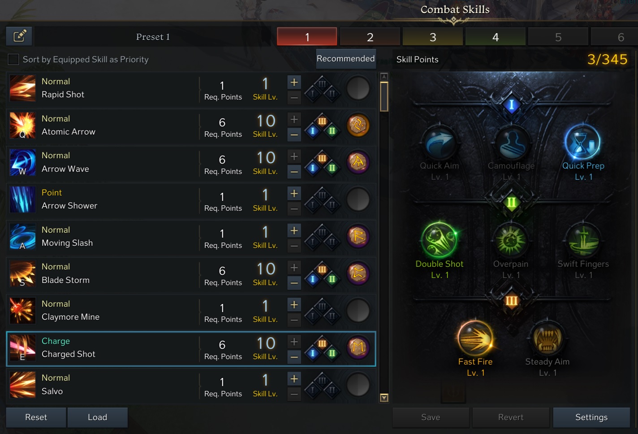This screenshot has width=638, height=434.
Task: Decrease Blade Storm skill level with minus
Action: click(294, 283)
